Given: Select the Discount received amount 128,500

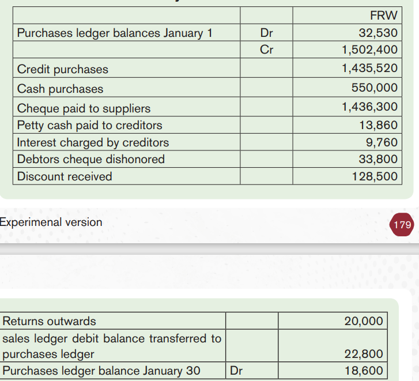Looking at the screenshot, I should pyautogui.click(x=375, y=176).
